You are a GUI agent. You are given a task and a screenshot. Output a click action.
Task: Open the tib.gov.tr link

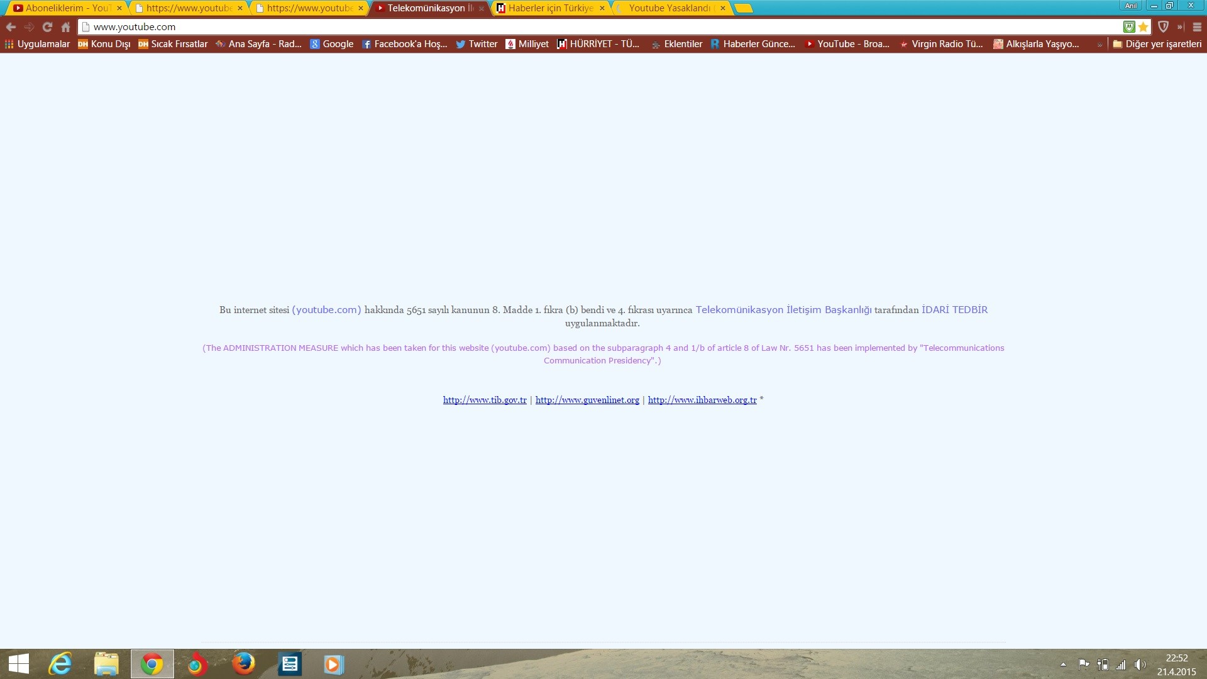(x=485, y=400)
